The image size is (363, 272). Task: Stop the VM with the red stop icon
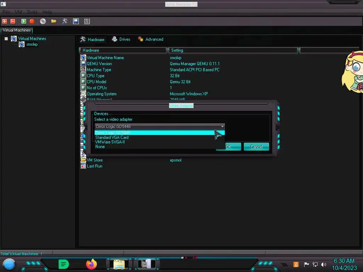click(x=32, y=21)
